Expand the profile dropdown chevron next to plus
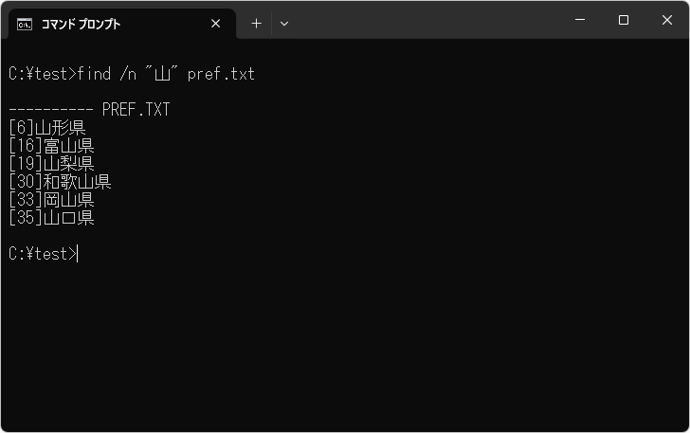The image size is (690, 433). click(284, 24)
